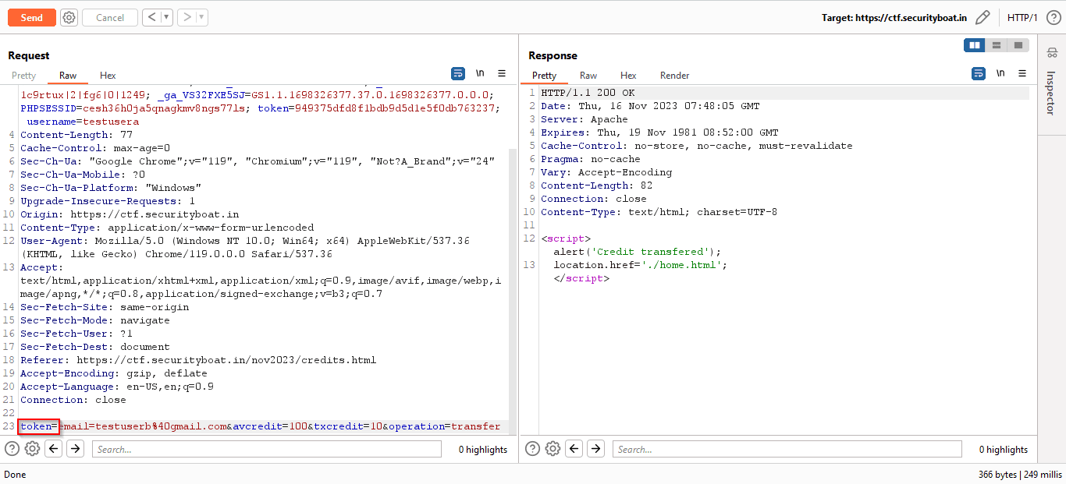This screenshot has height=484, width=1066.
Task: Click the Inspector icon in the side panel
Action: point(1051,52)
